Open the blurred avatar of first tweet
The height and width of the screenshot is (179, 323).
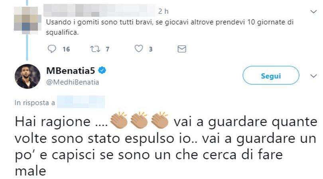click(26, 20)
